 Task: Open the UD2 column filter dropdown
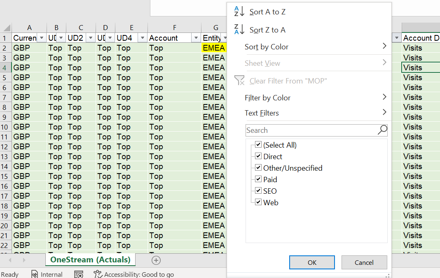90,38
